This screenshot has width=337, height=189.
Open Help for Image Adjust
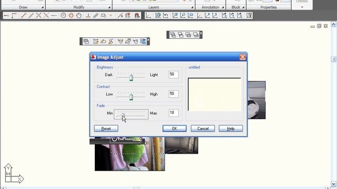point(231,129)
